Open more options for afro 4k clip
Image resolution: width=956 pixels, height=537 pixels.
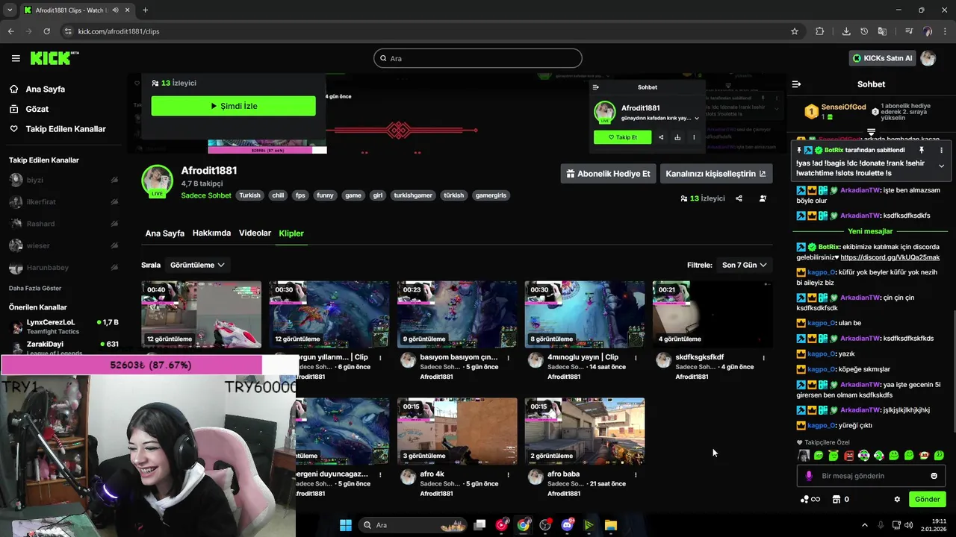coord(508,474)
